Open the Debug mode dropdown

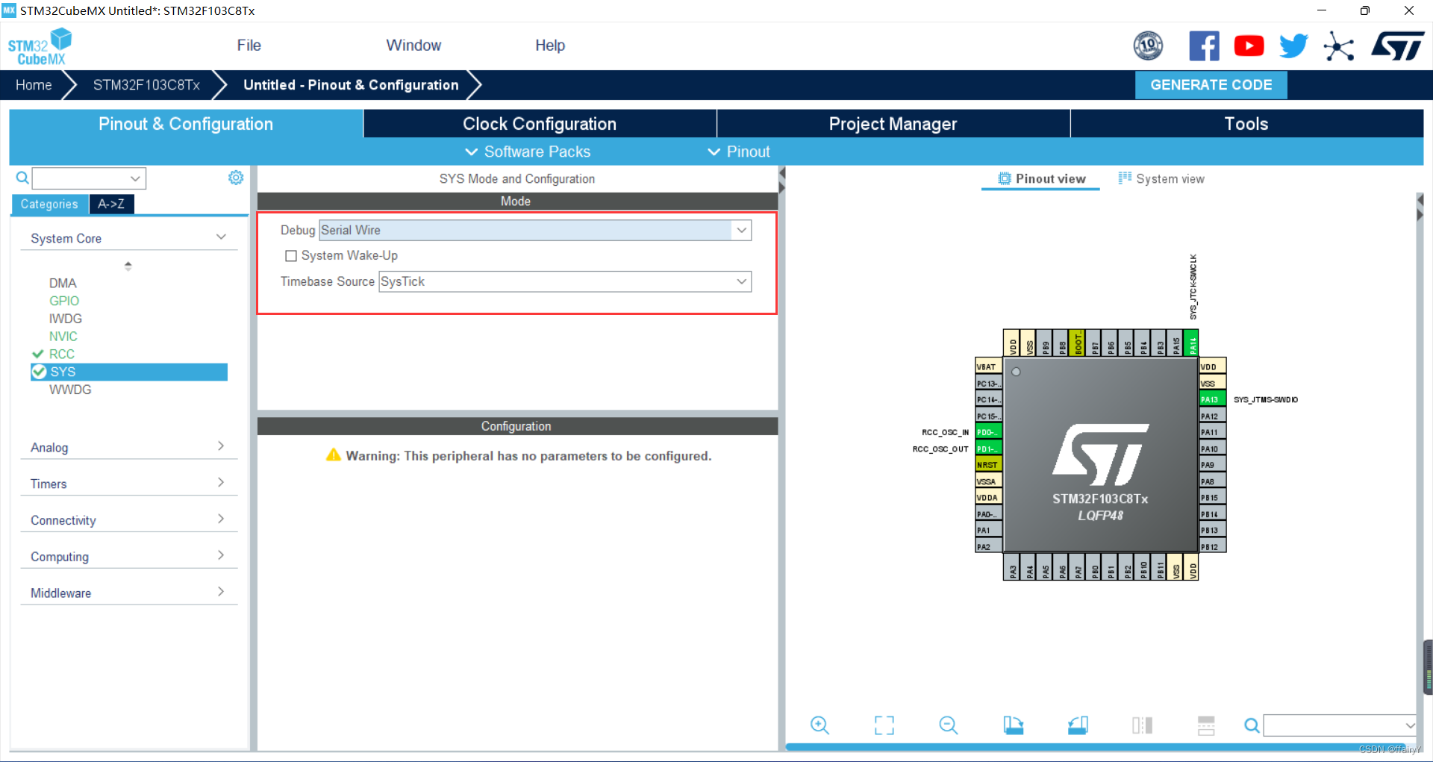[x=535, y=230]
